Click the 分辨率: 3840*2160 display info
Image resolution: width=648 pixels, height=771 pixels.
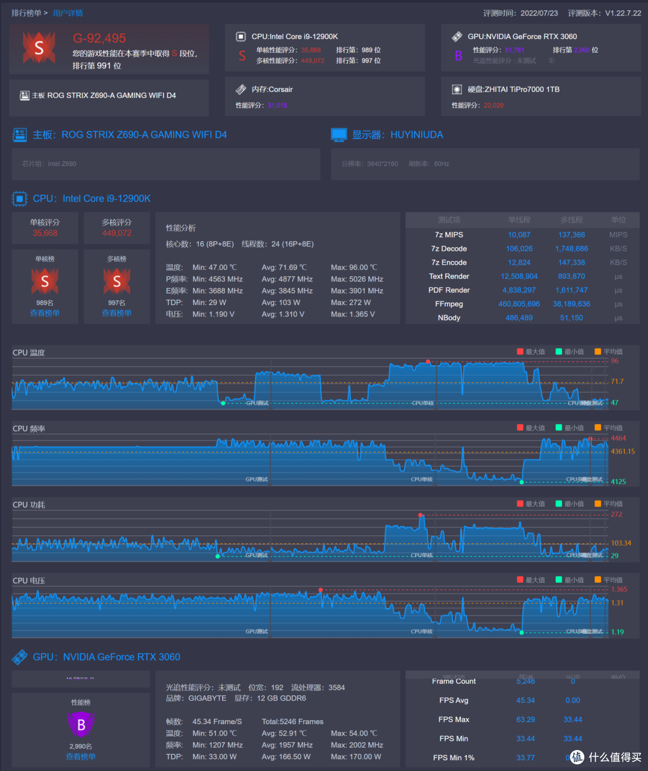click(370, 164)
